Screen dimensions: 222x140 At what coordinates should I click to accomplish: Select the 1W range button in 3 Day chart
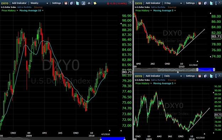(x=185, y=70)
